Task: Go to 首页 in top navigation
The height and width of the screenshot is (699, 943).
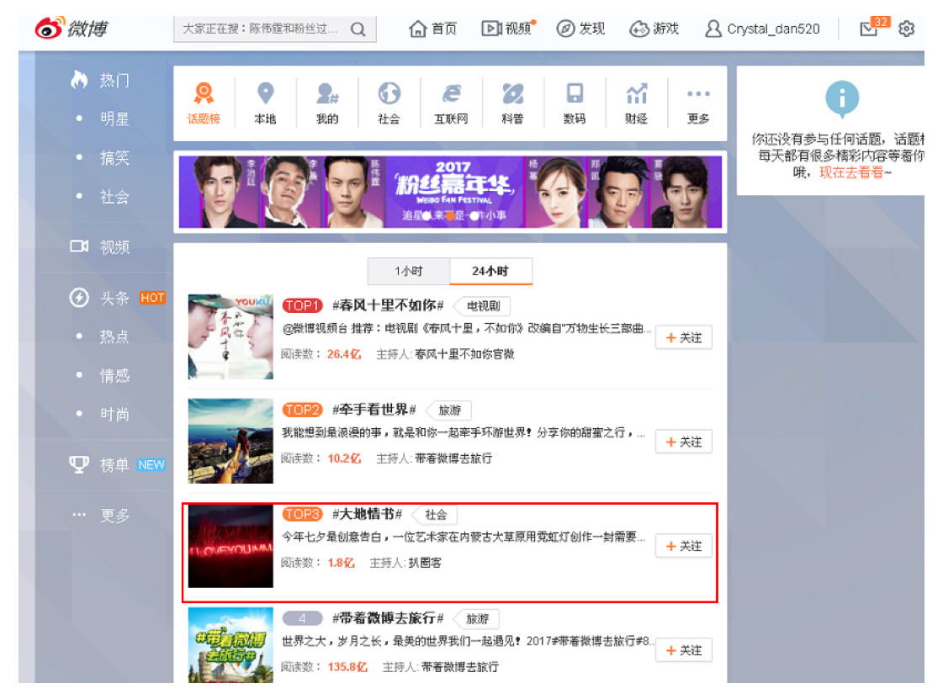Action: click(x=433, y=29)
